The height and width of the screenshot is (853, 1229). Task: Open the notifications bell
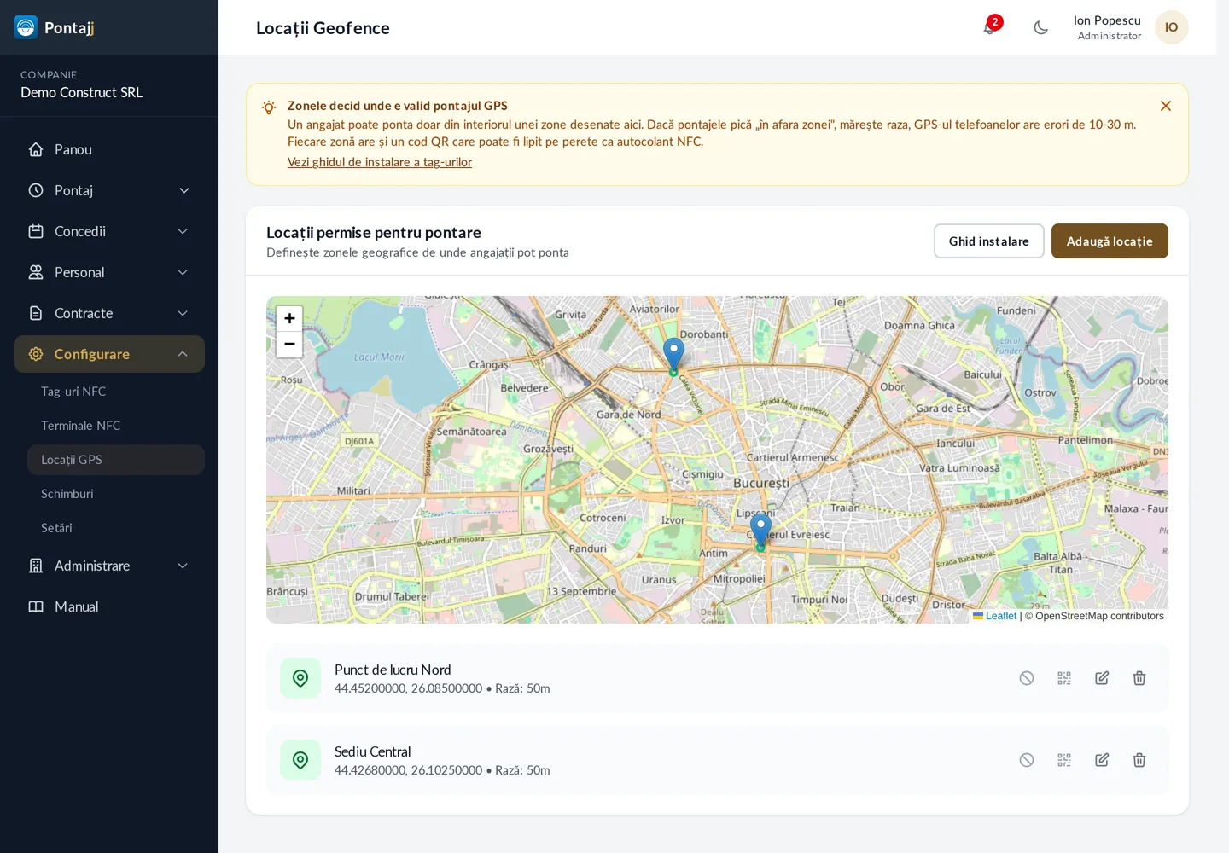(x=990, y=27)
